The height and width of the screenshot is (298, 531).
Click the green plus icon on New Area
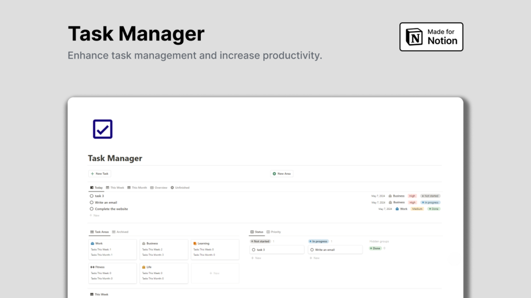tap(274, 174)
